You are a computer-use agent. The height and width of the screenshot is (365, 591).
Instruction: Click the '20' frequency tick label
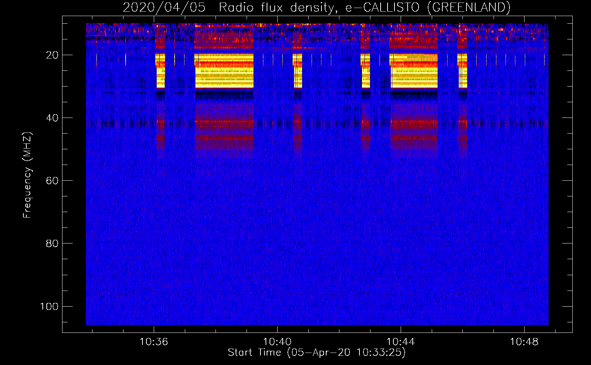(x=52, y=55)
